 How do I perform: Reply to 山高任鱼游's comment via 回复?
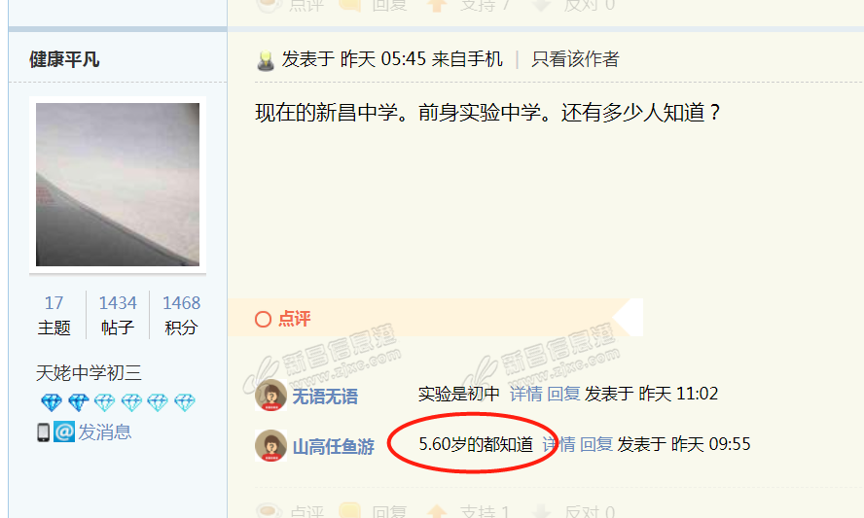596,444
